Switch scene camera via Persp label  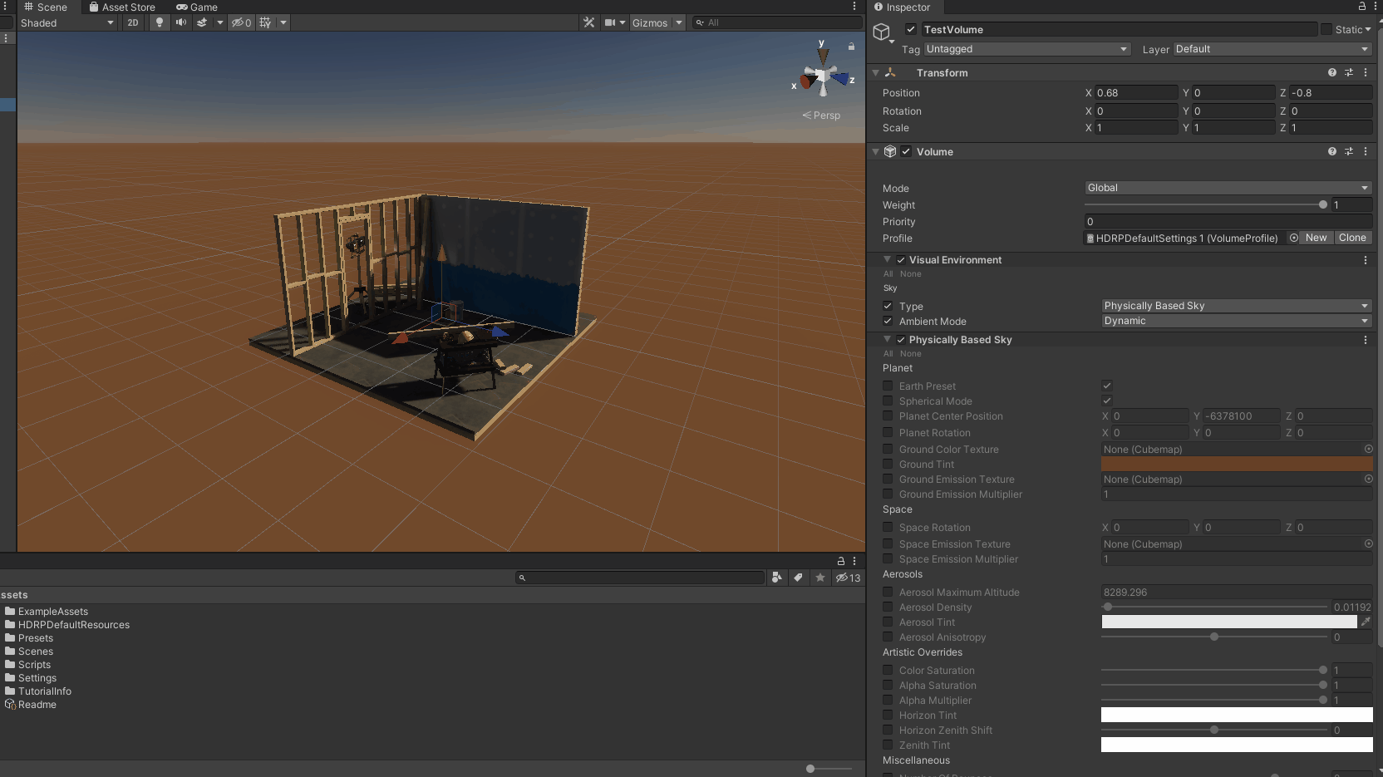pyautogui.click(x=821, y=116)
